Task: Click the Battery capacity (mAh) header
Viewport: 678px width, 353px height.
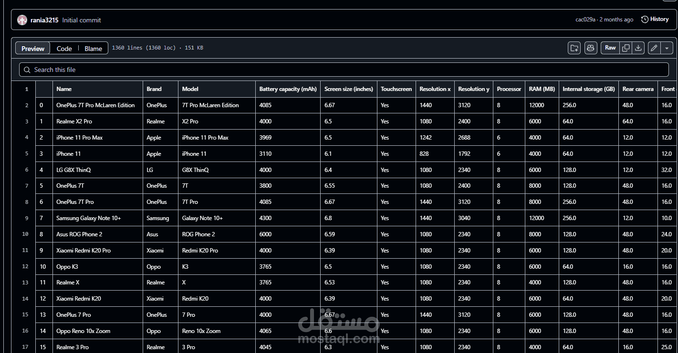Action: coord(288,89)
